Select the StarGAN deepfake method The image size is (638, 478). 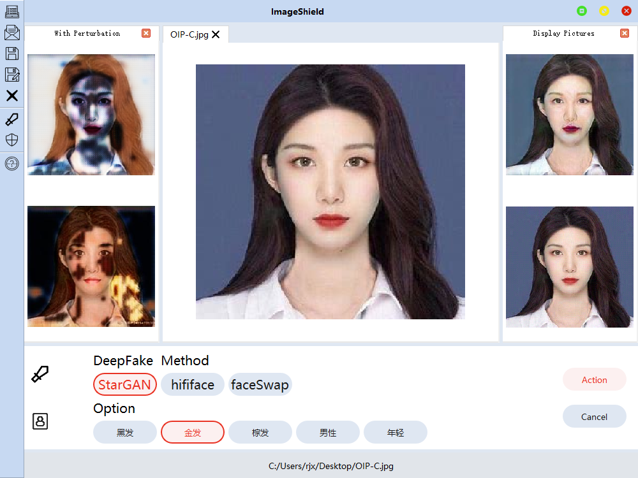click(124, 385)
